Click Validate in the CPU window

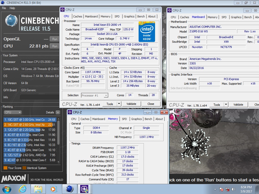coord(131,104)
